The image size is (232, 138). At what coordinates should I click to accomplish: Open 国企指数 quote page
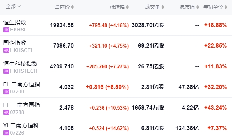[x=15, y=43]
